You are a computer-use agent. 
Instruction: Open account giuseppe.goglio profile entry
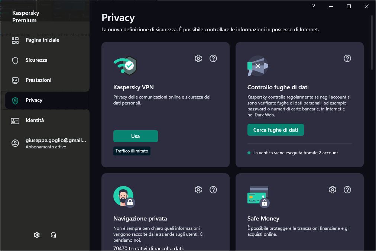[55, 144]
